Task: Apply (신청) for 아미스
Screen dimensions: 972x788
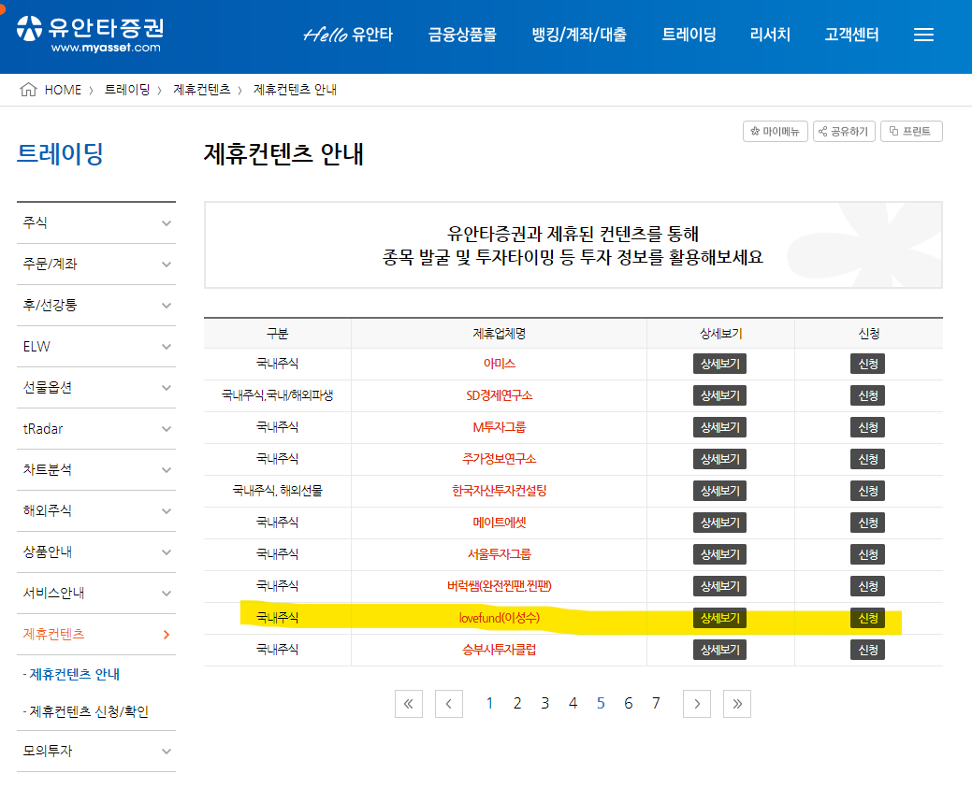Action: click(x=868, y=364)
